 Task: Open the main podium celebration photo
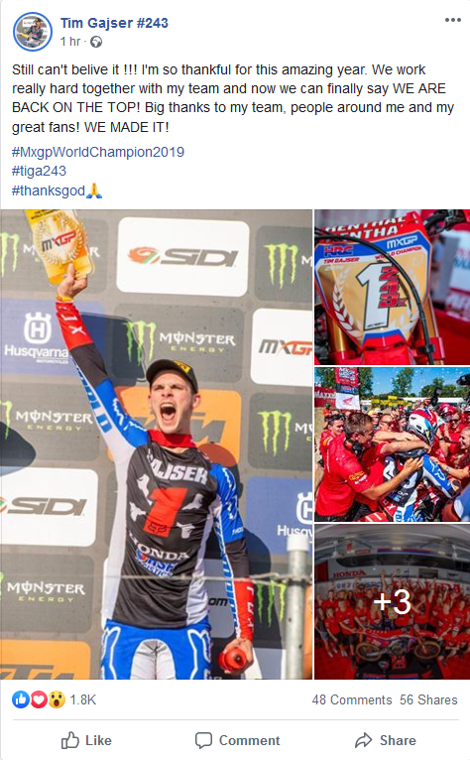(x=156, y=443)
